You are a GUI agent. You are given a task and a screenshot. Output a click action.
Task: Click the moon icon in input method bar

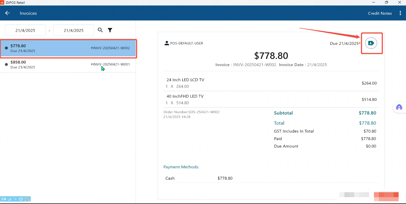pyautogui.click(x=10, y=199)
